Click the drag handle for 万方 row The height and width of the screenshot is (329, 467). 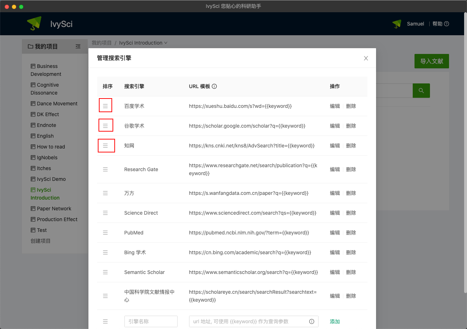click(105, 193)
